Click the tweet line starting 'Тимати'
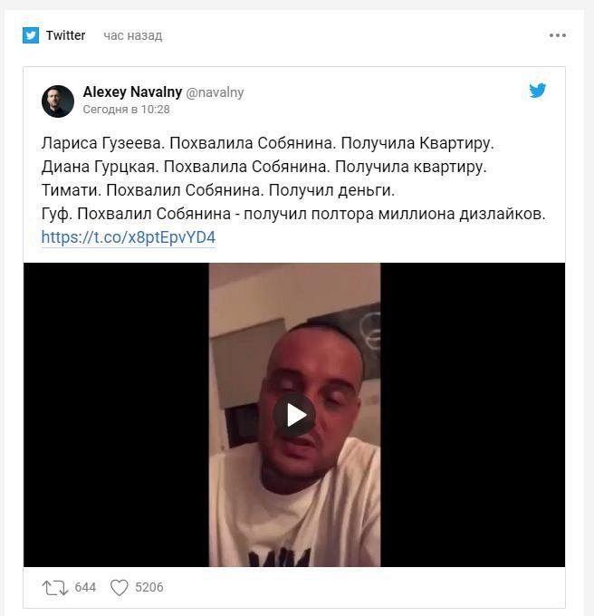The image size is (594, 616). pyautogui.click(x=218, y=190)
